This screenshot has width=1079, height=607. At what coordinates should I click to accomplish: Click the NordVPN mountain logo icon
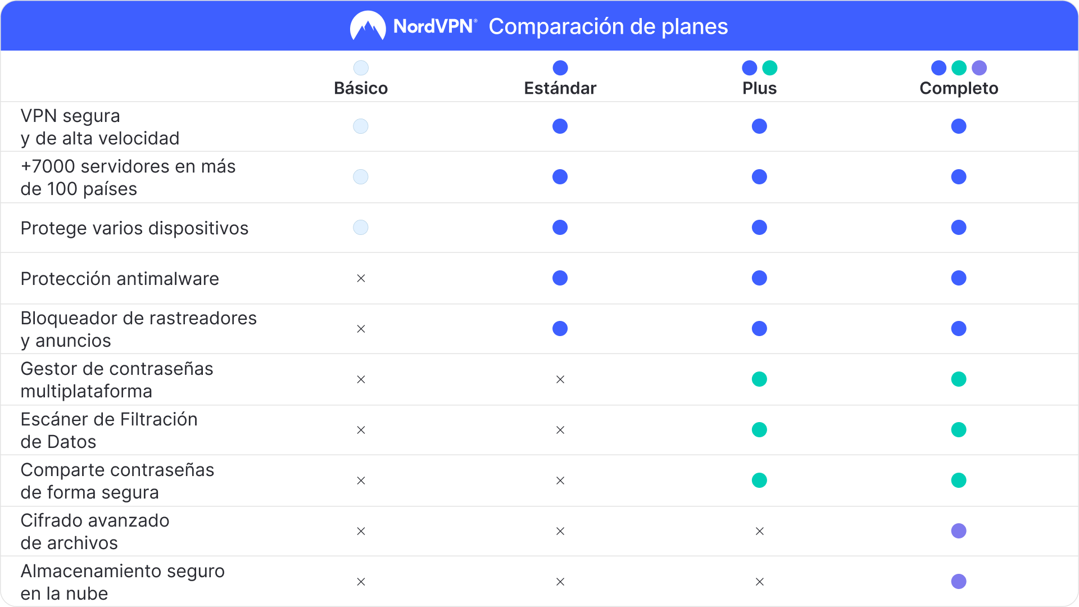click(x=368, y=26)
